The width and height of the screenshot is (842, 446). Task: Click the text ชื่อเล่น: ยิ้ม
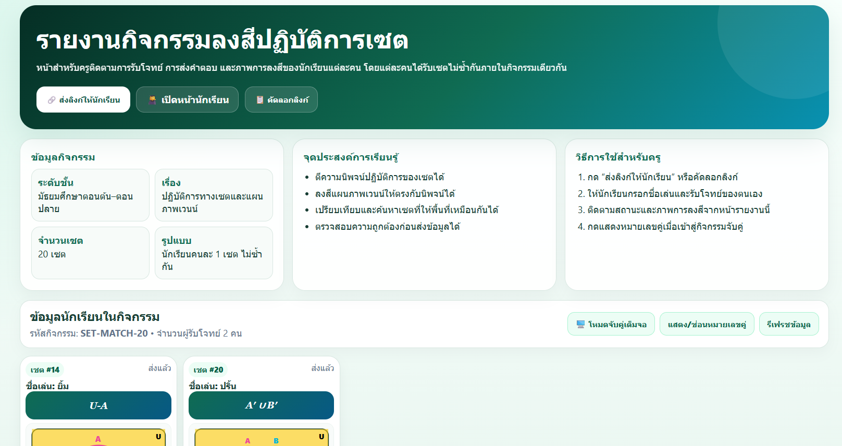click(x=47, y=386)
